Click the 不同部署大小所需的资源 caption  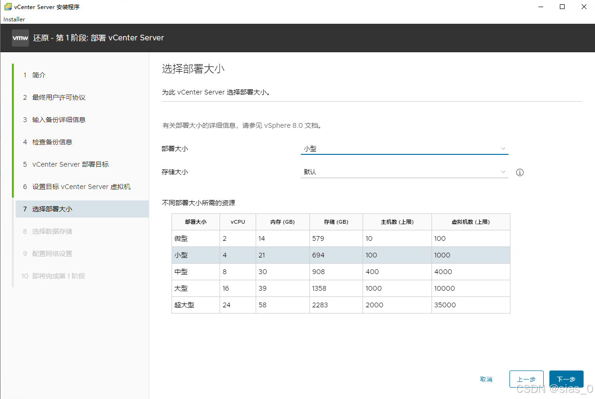click(x=199, y=203)
